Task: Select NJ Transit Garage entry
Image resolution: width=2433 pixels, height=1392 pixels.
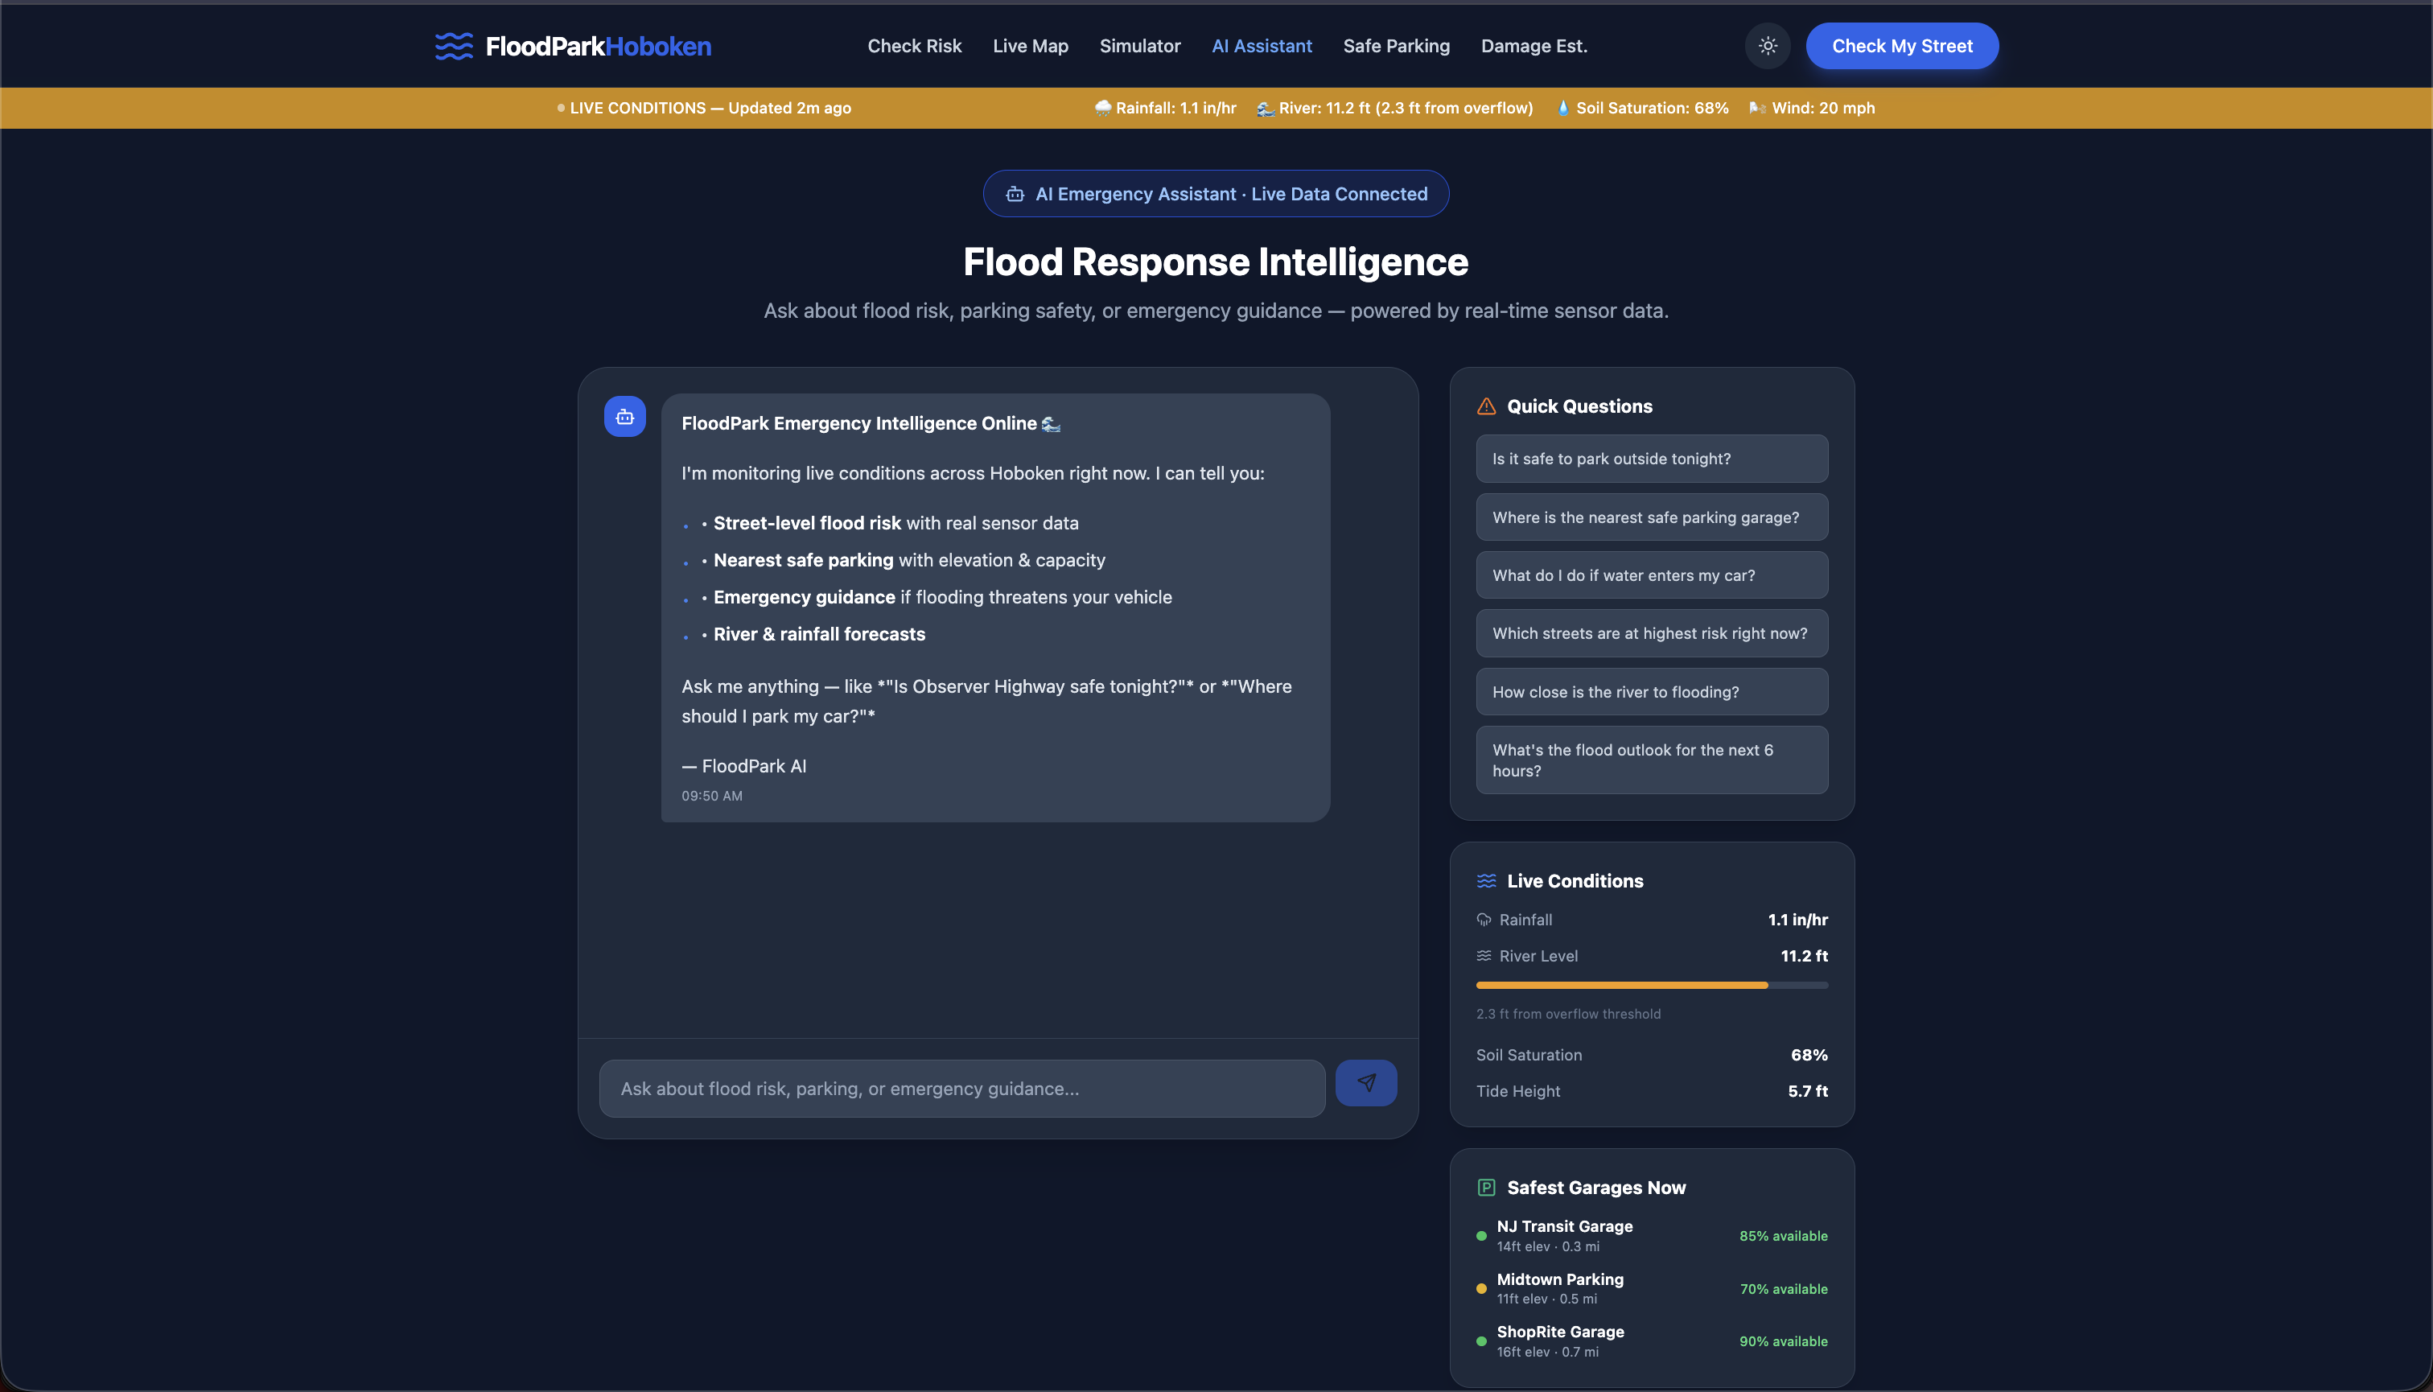Action: 1565,1235
